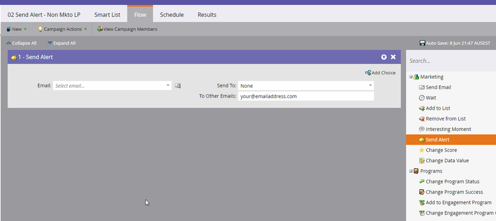Click the Change Program Status icon
This screenshot has width=496, height=221.
click(x=421, y=181)
